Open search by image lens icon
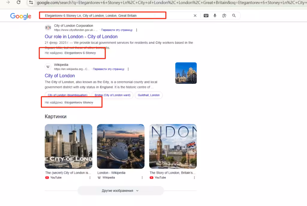The image size is (307, 206). (x=224, y=16)
